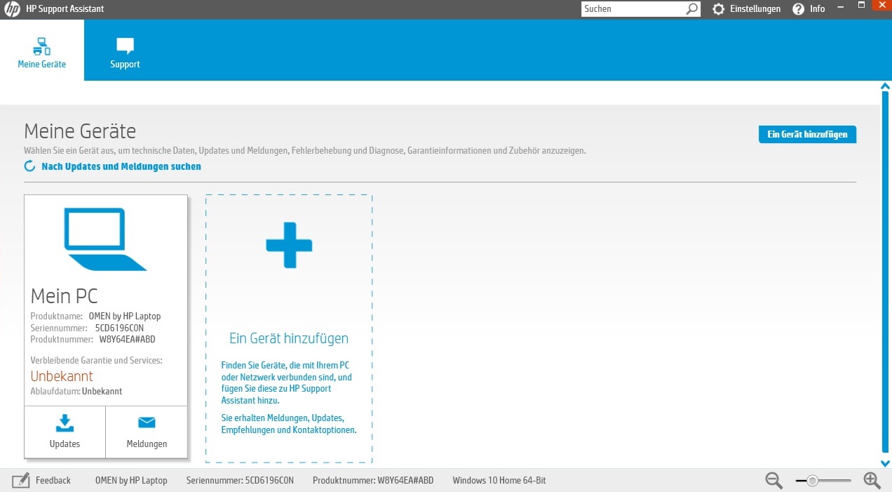Click the Info label in title bar
892x492 pixels.
pyautogui.click(x=818, y=9)
